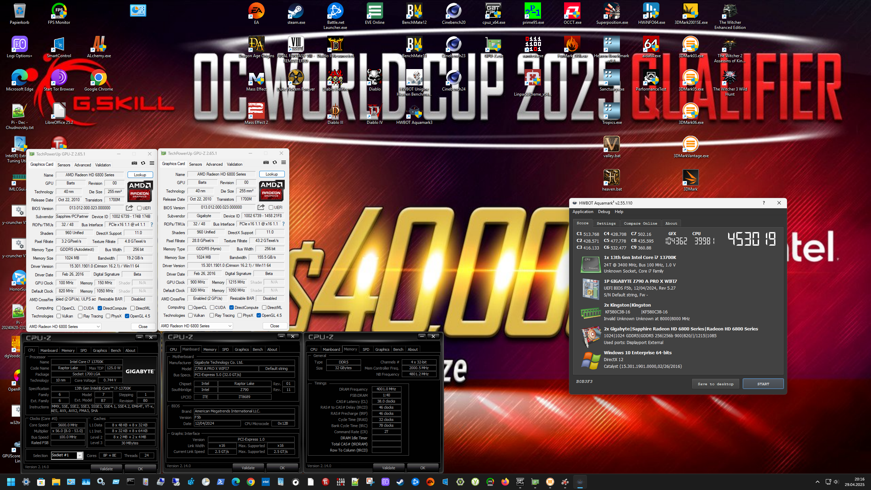Image resolution: width=871 pixels, height=490 pixels.
Task: Launch HWiNFO64.exe desktop icon
Action: 651,14
